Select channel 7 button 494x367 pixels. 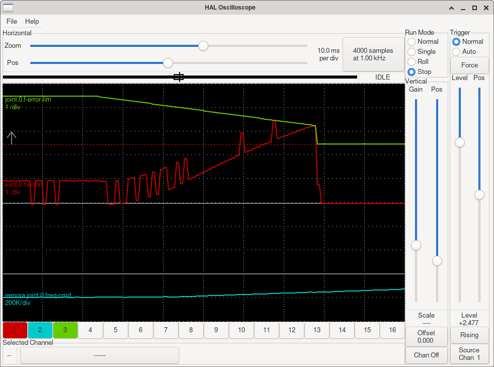[166, 330]
